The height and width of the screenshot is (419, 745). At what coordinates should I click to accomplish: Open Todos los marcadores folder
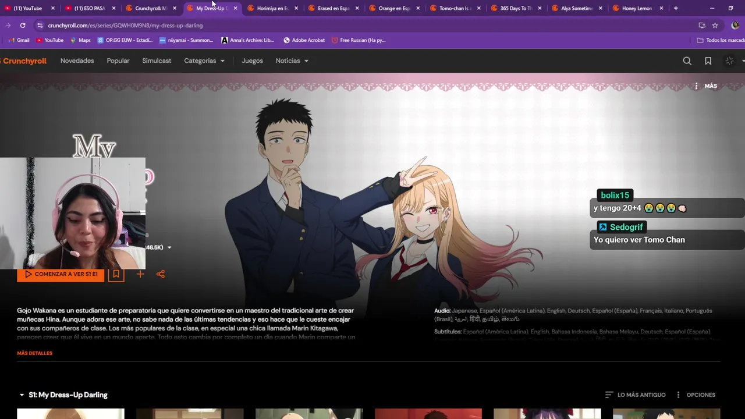[721, 40]
